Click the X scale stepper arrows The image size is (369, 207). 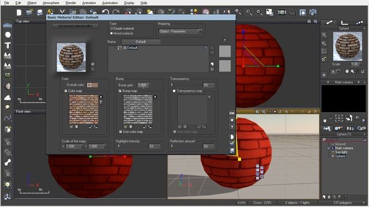[x=82, y=146]
